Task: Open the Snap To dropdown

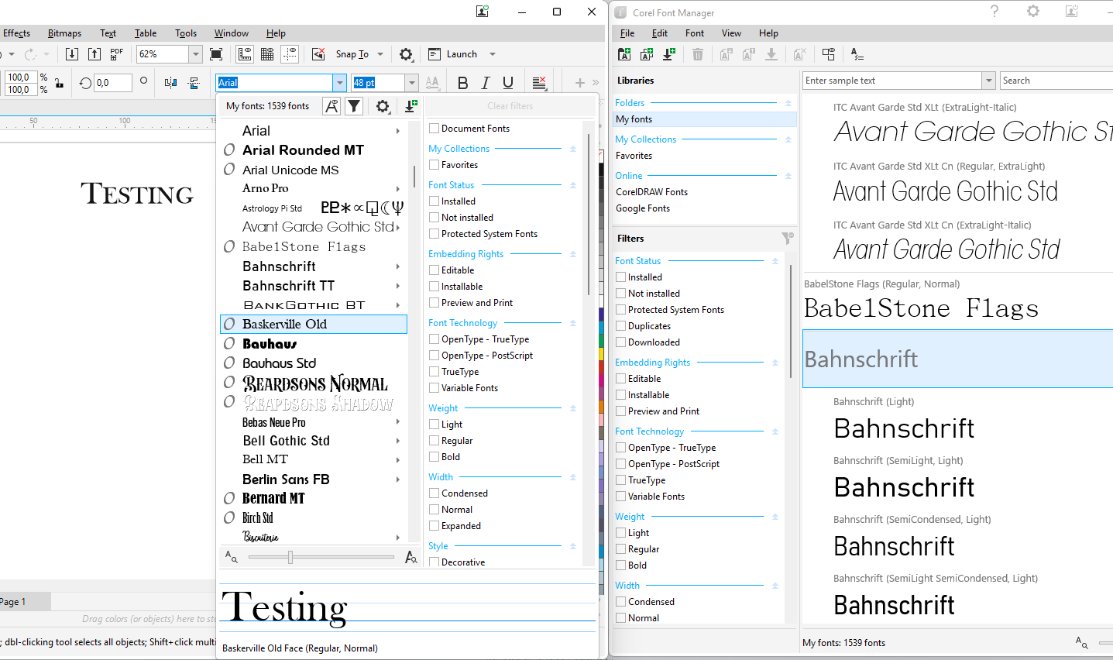Action: pos(380,54)
